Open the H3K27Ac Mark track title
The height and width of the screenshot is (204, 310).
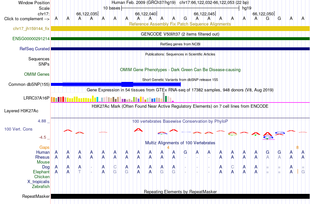pyautogui.click(x=180, y=106)
